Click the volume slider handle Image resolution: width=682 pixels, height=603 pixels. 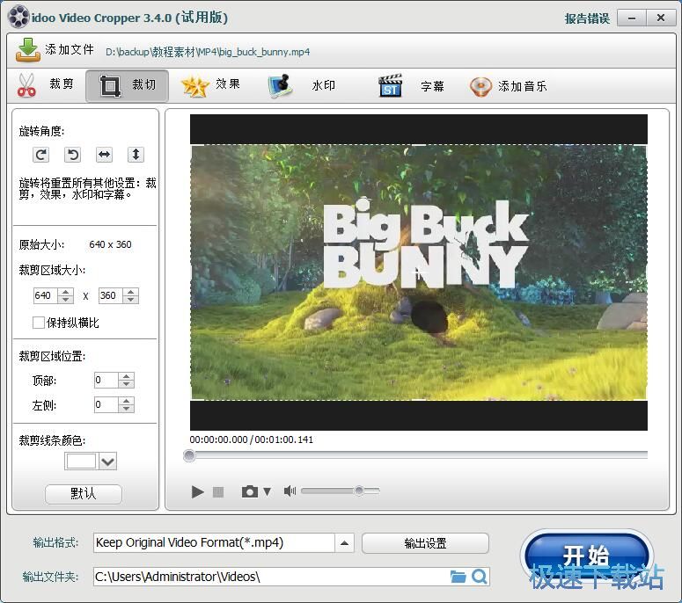(x=359, y=490)
